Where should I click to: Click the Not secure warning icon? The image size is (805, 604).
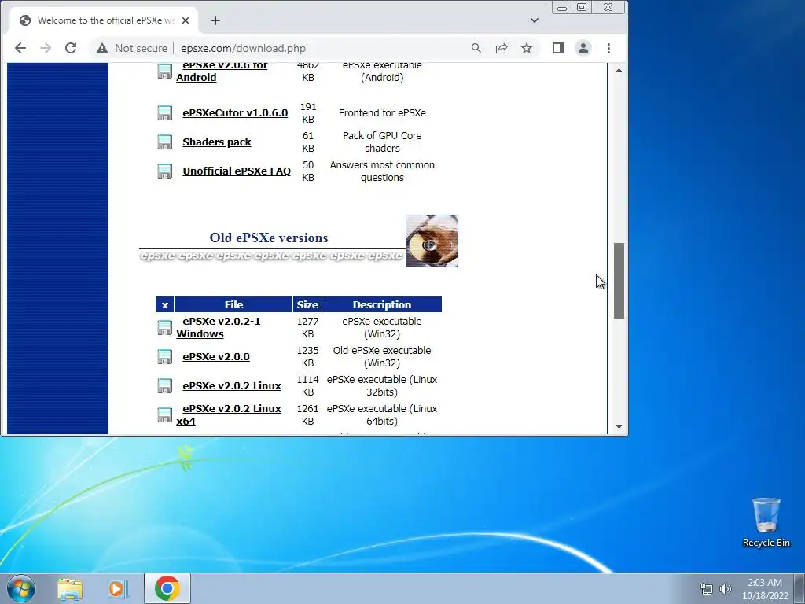point(102,48)
